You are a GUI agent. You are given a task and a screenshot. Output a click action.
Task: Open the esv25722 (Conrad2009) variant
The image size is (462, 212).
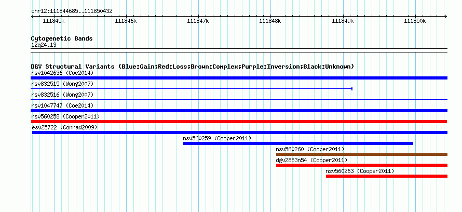pos(64,127)
